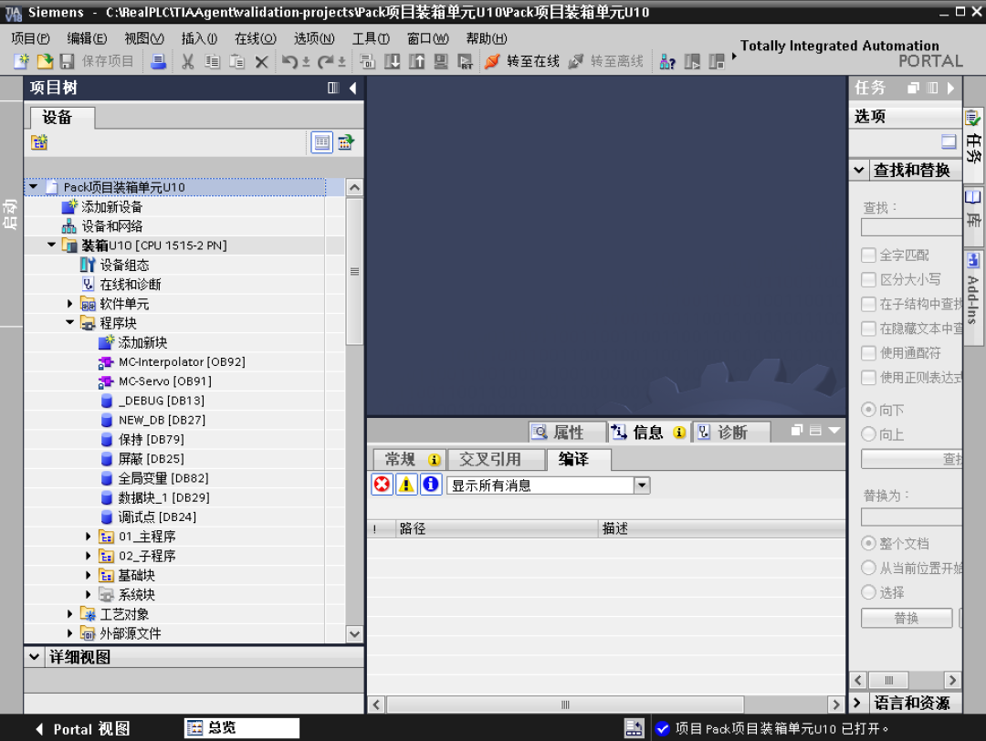986x741 pixels.
Task: Expand the 01_主程序 folder
Action: [x=89, y=537]
